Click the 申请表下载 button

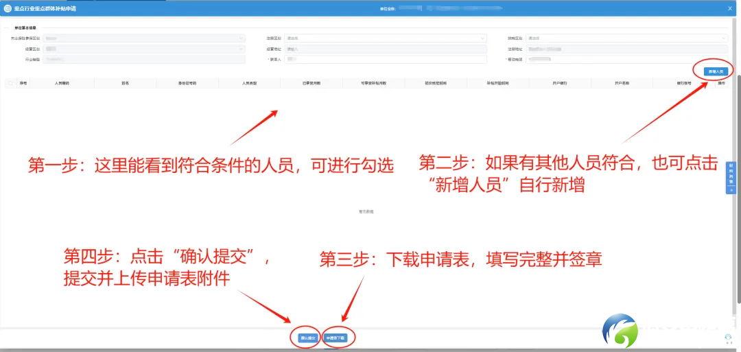tap(336, 338)
